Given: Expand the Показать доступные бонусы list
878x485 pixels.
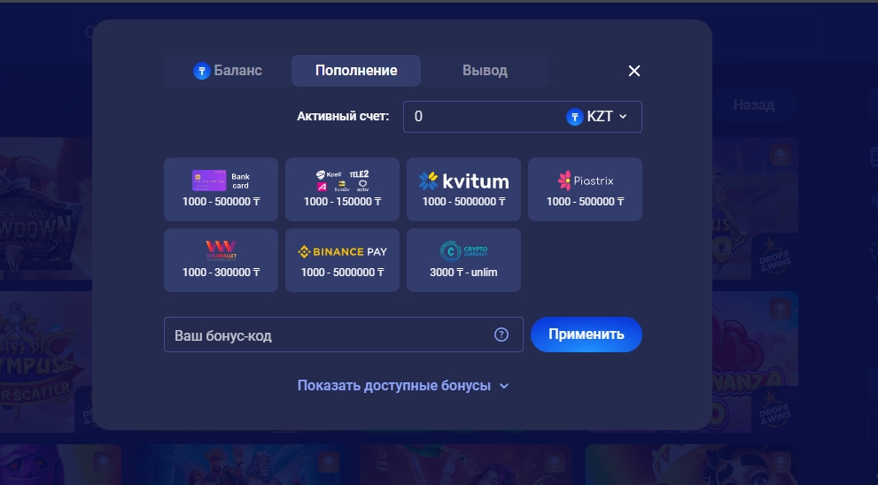Looking at the screenshot, I should point(403,386).
